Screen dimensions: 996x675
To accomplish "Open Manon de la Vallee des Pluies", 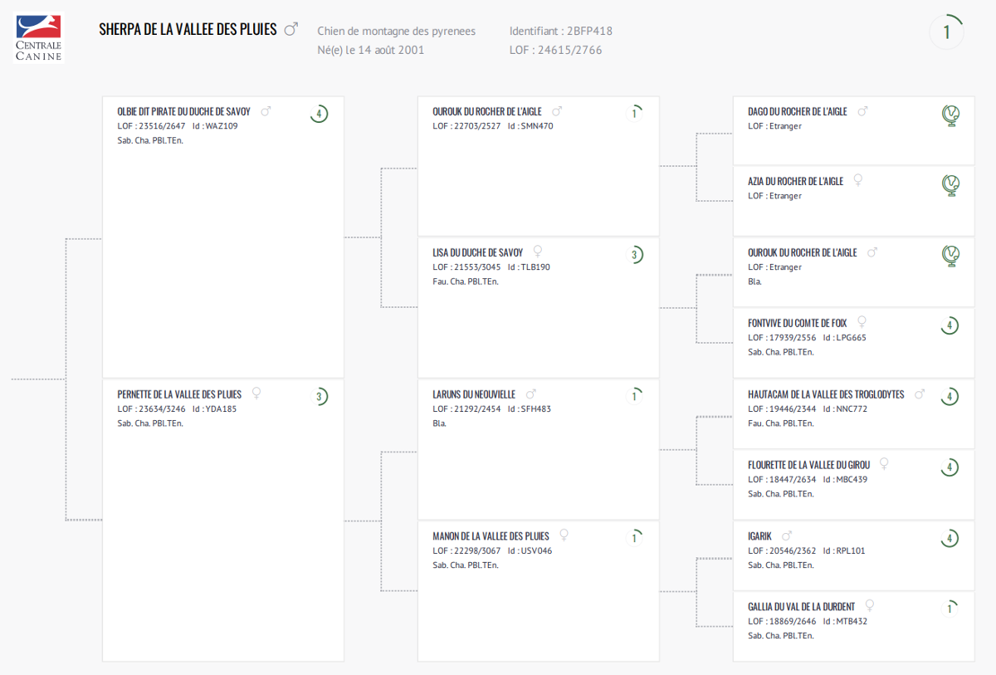I will (491, 536).
